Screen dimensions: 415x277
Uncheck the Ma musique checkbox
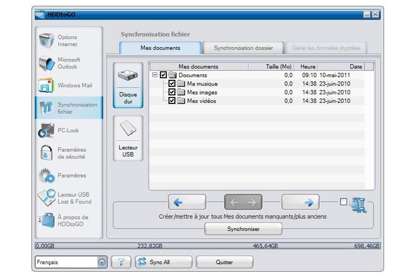point(172,84)
